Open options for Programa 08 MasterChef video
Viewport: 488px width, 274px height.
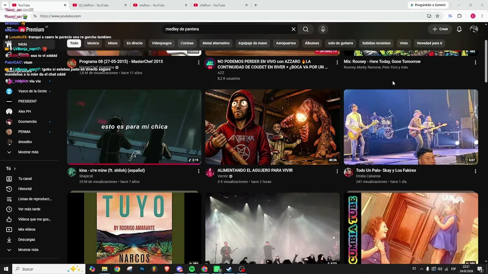click(x=199, y=62)
